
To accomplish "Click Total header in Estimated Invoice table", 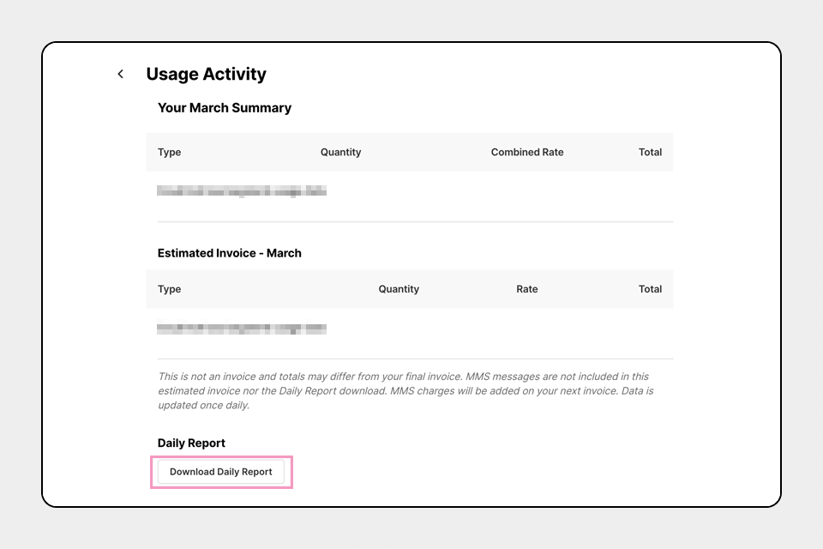I will pyautogui.click(x=650, y=289).
